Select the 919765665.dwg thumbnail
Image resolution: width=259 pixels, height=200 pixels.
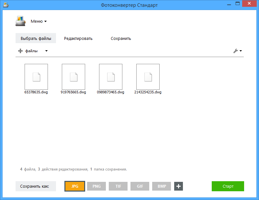[73, 77]
